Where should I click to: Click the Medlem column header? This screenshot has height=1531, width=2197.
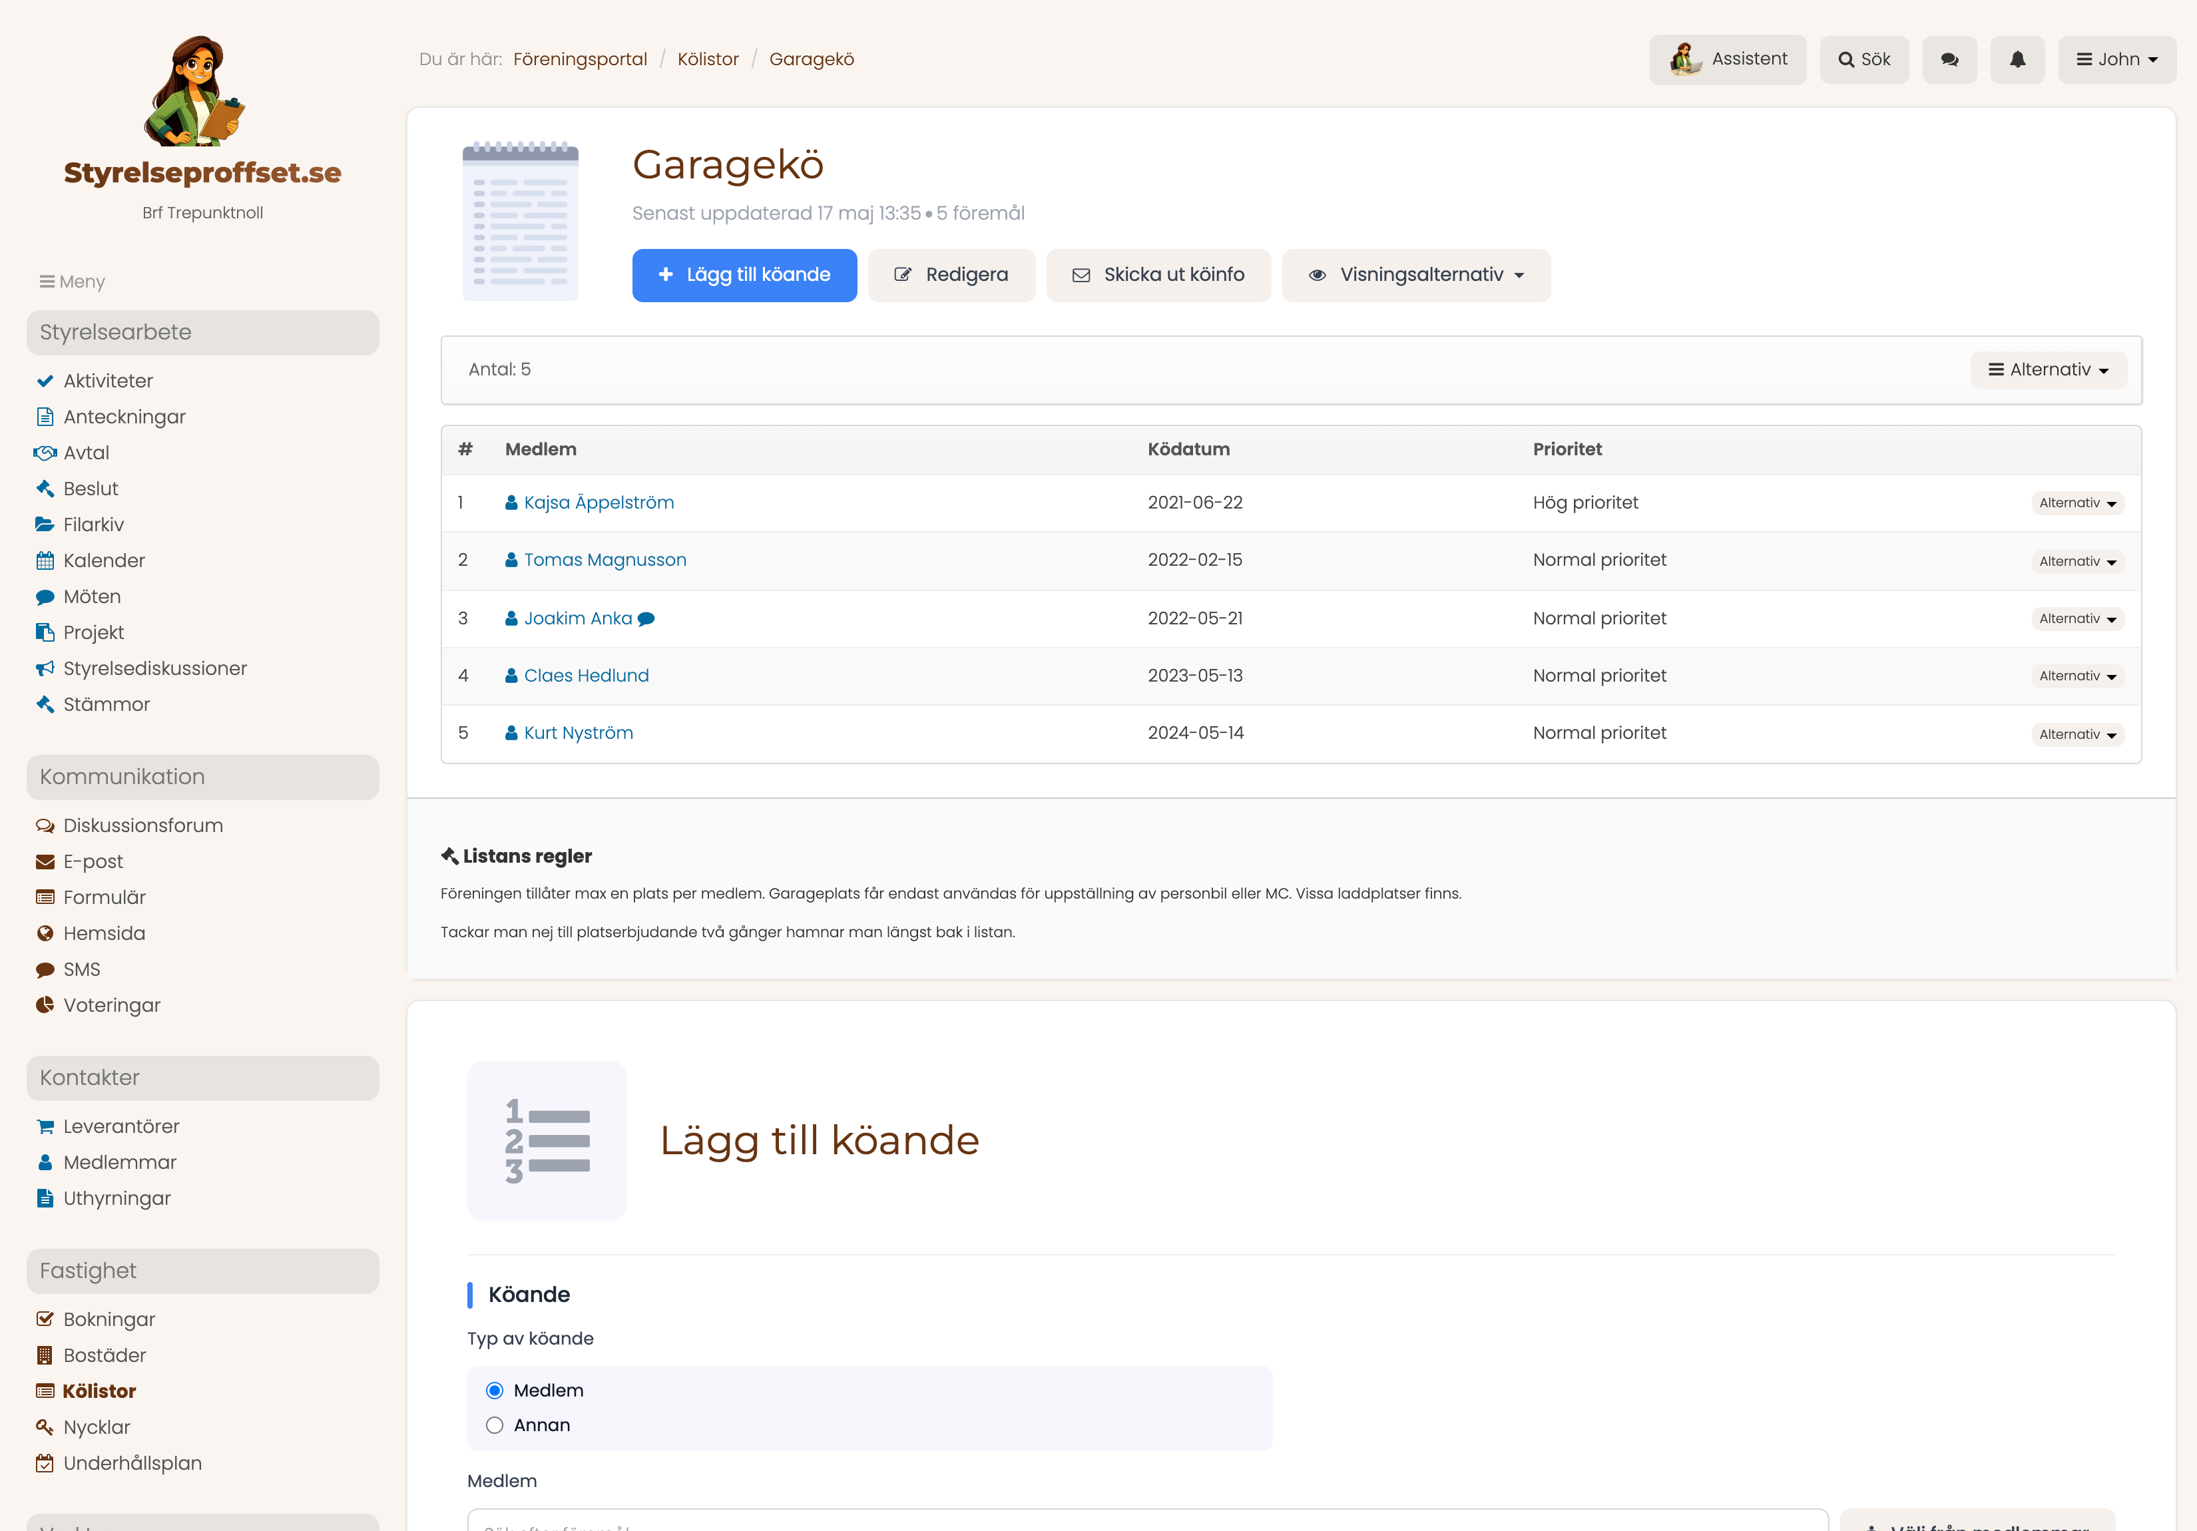pos(541,450)
